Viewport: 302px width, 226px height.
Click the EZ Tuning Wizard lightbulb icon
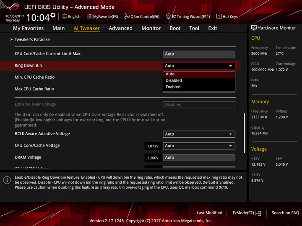point(168,16)
